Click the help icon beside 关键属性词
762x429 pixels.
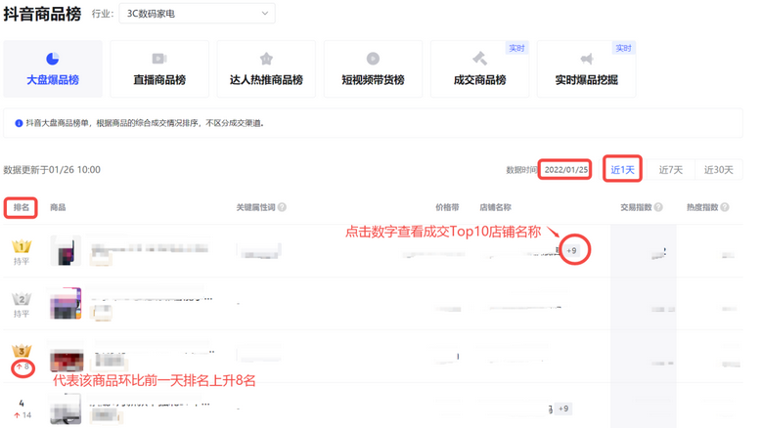coord(282,207)
